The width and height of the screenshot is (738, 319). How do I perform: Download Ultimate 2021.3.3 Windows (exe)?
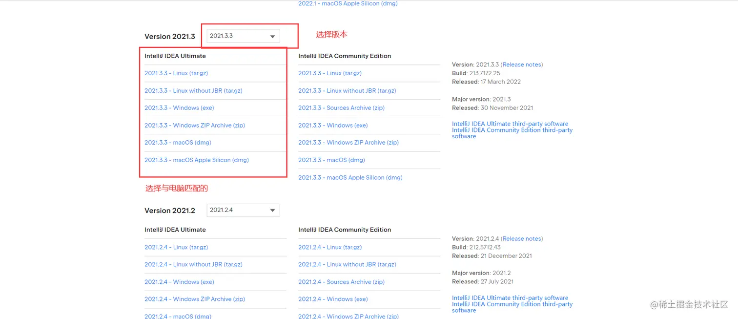pyautogui.click(x=179, y=108)
